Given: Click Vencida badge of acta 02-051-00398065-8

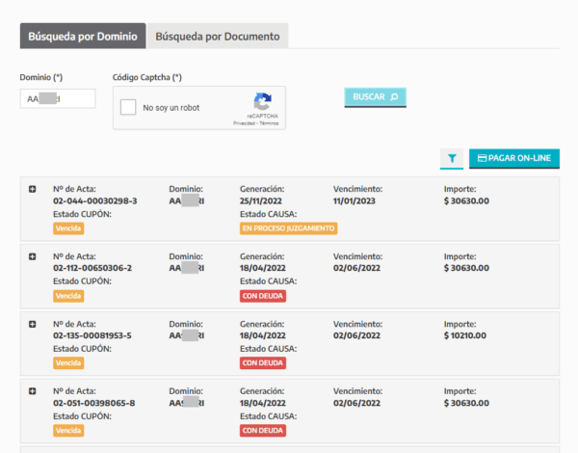Looking at the screenshot, I should coord(68,431).
